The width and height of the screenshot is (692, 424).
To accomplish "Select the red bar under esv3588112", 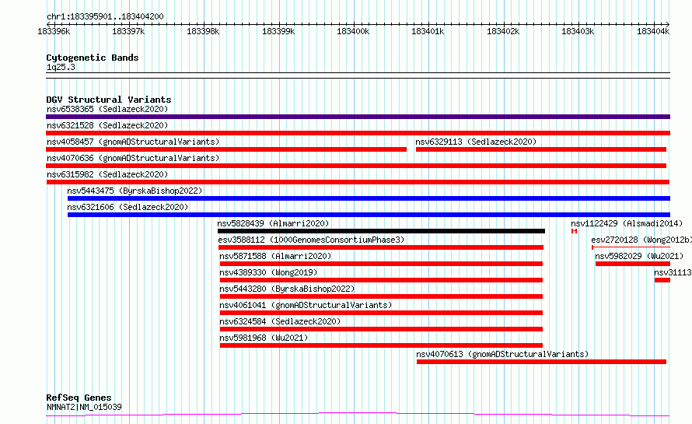I will pos(381,247).
